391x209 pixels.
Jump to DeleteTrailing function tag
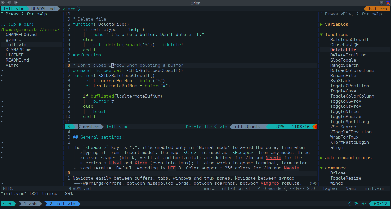click(348, 55)
